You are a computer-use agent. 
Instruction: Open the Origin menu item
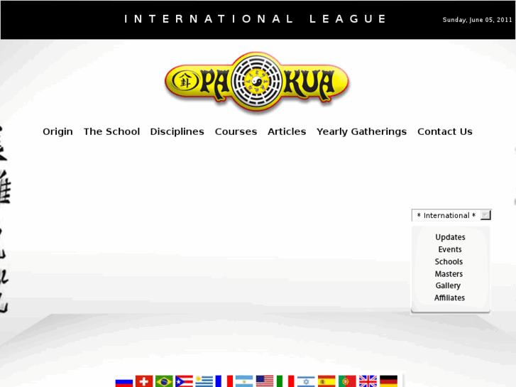pos(57,131)
